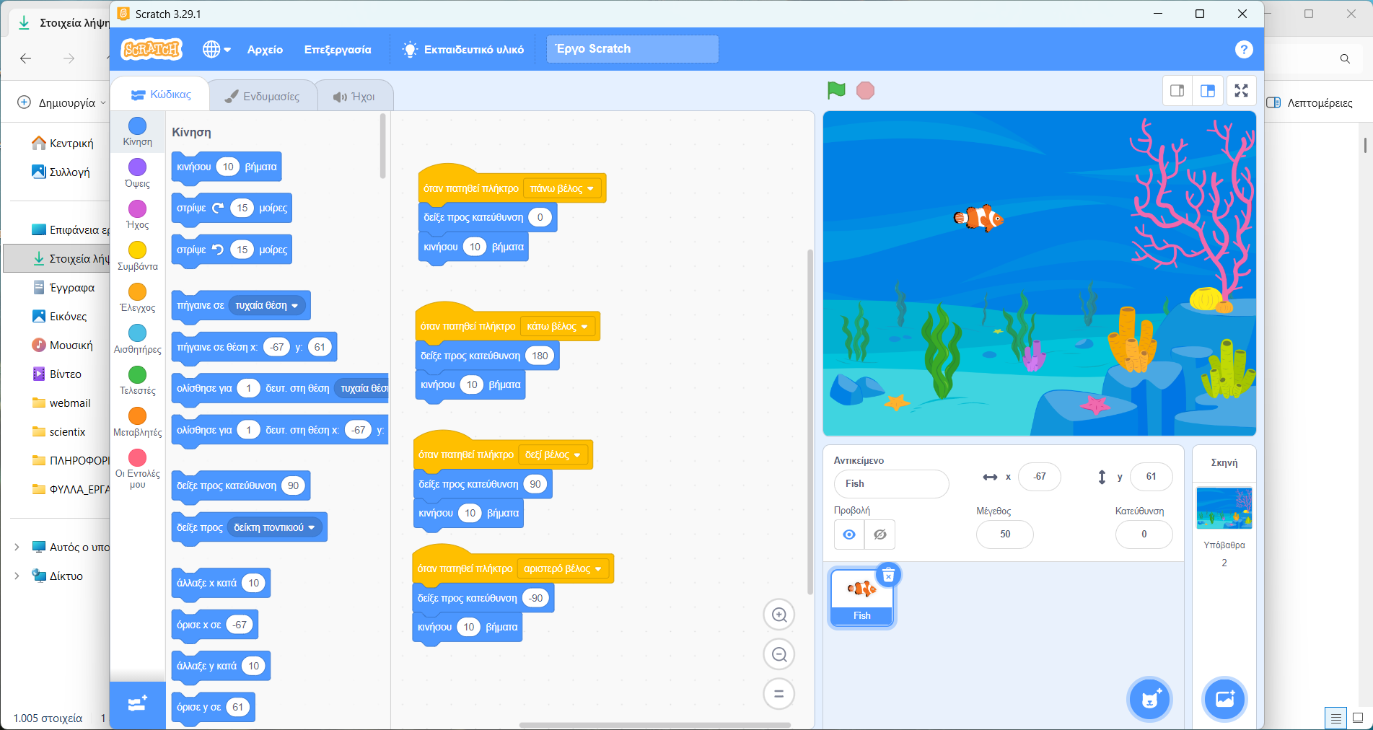1373x730 pixels.
Task: Open the choose a sprite cat button
Action: tap(1149, 699)
